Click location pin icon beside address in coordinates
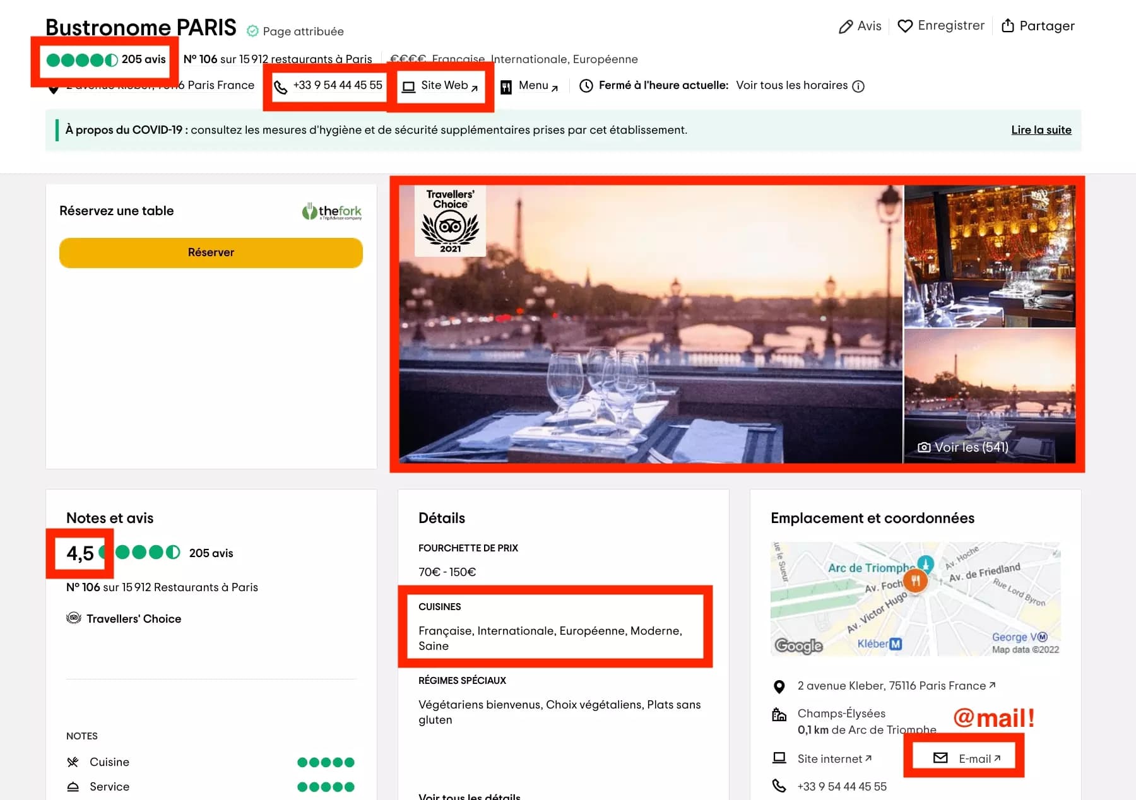 point(779,686)
